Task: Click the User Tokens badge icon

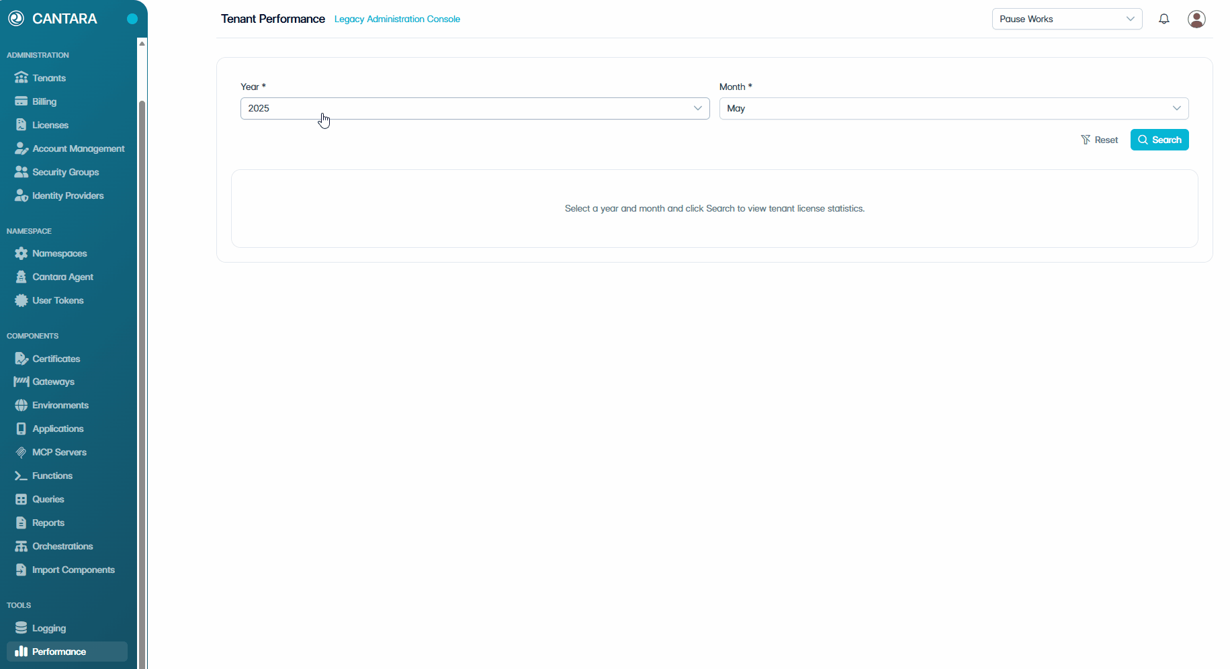Action: pyautogui.click(x=21, y=300)
